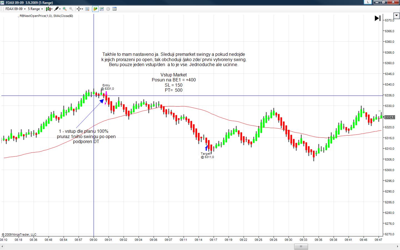Click the L link button in title bar
The width and height of the screenshot is (400, 250).
(368, 2)
